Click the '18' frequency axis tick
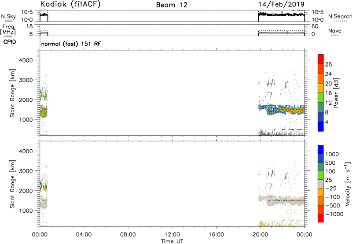352x244 pixels. 29,26
